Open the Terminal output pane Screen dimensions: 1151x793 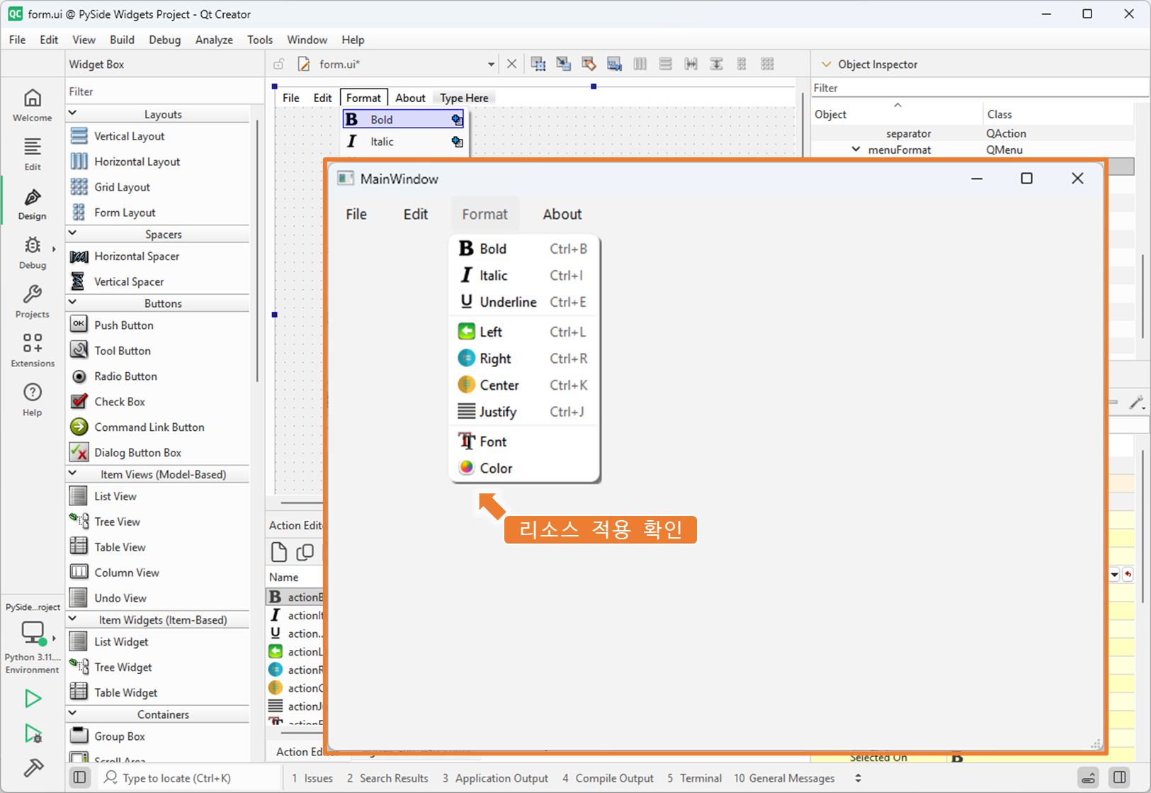[x=694, y=777]
